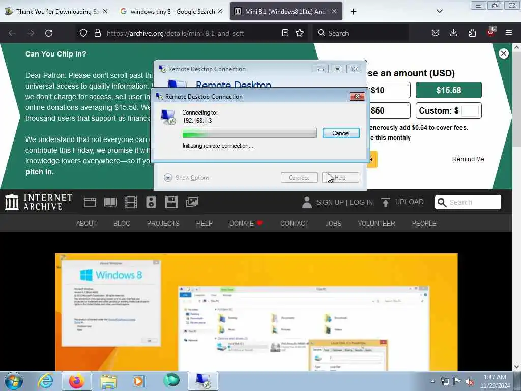Open the ABOUT menu item
Screen dimensions: 521x391
coord(86,224)
